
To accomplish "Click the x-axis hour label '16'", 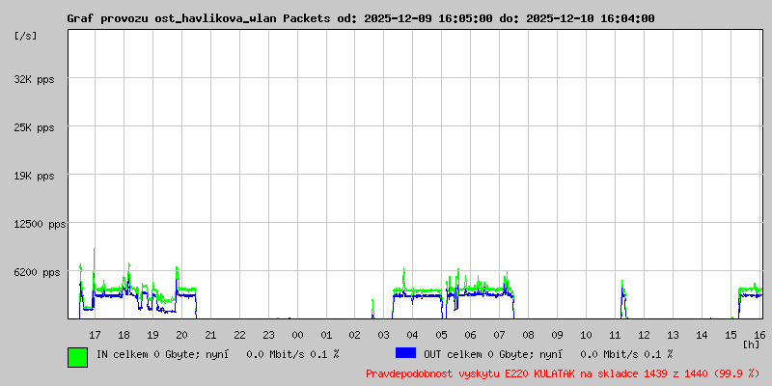I will click(759, 335).
